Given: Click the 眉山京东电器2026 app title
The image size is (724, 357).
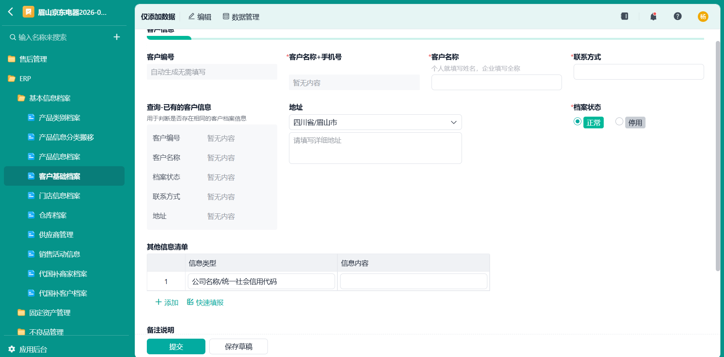Looking at the screenshot, I should (72, 12).
